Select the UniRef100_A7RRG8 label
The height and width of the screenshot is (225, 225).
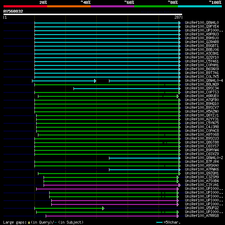pyautogui.click(x=202, y=216)
